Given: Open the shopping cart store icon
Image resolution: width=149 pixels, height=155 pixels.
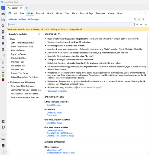Looking at the screenshot, I should pos(3,140).
